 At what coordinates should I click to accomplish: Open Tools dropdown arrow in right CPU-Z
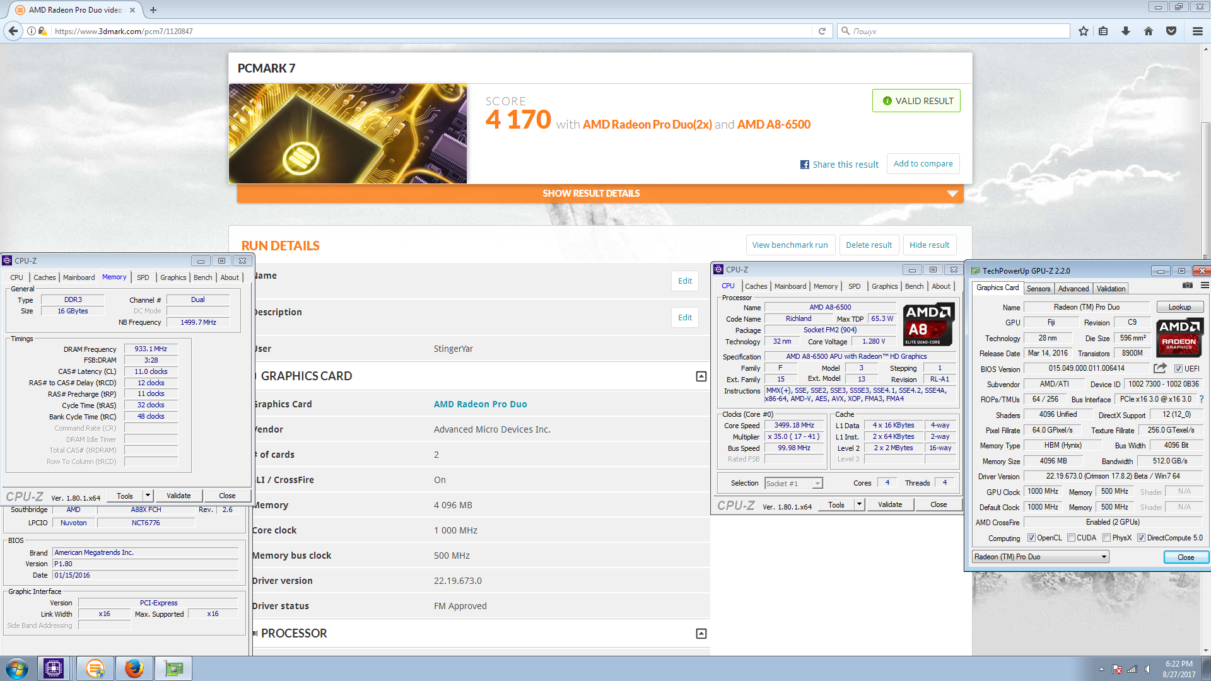858,504
